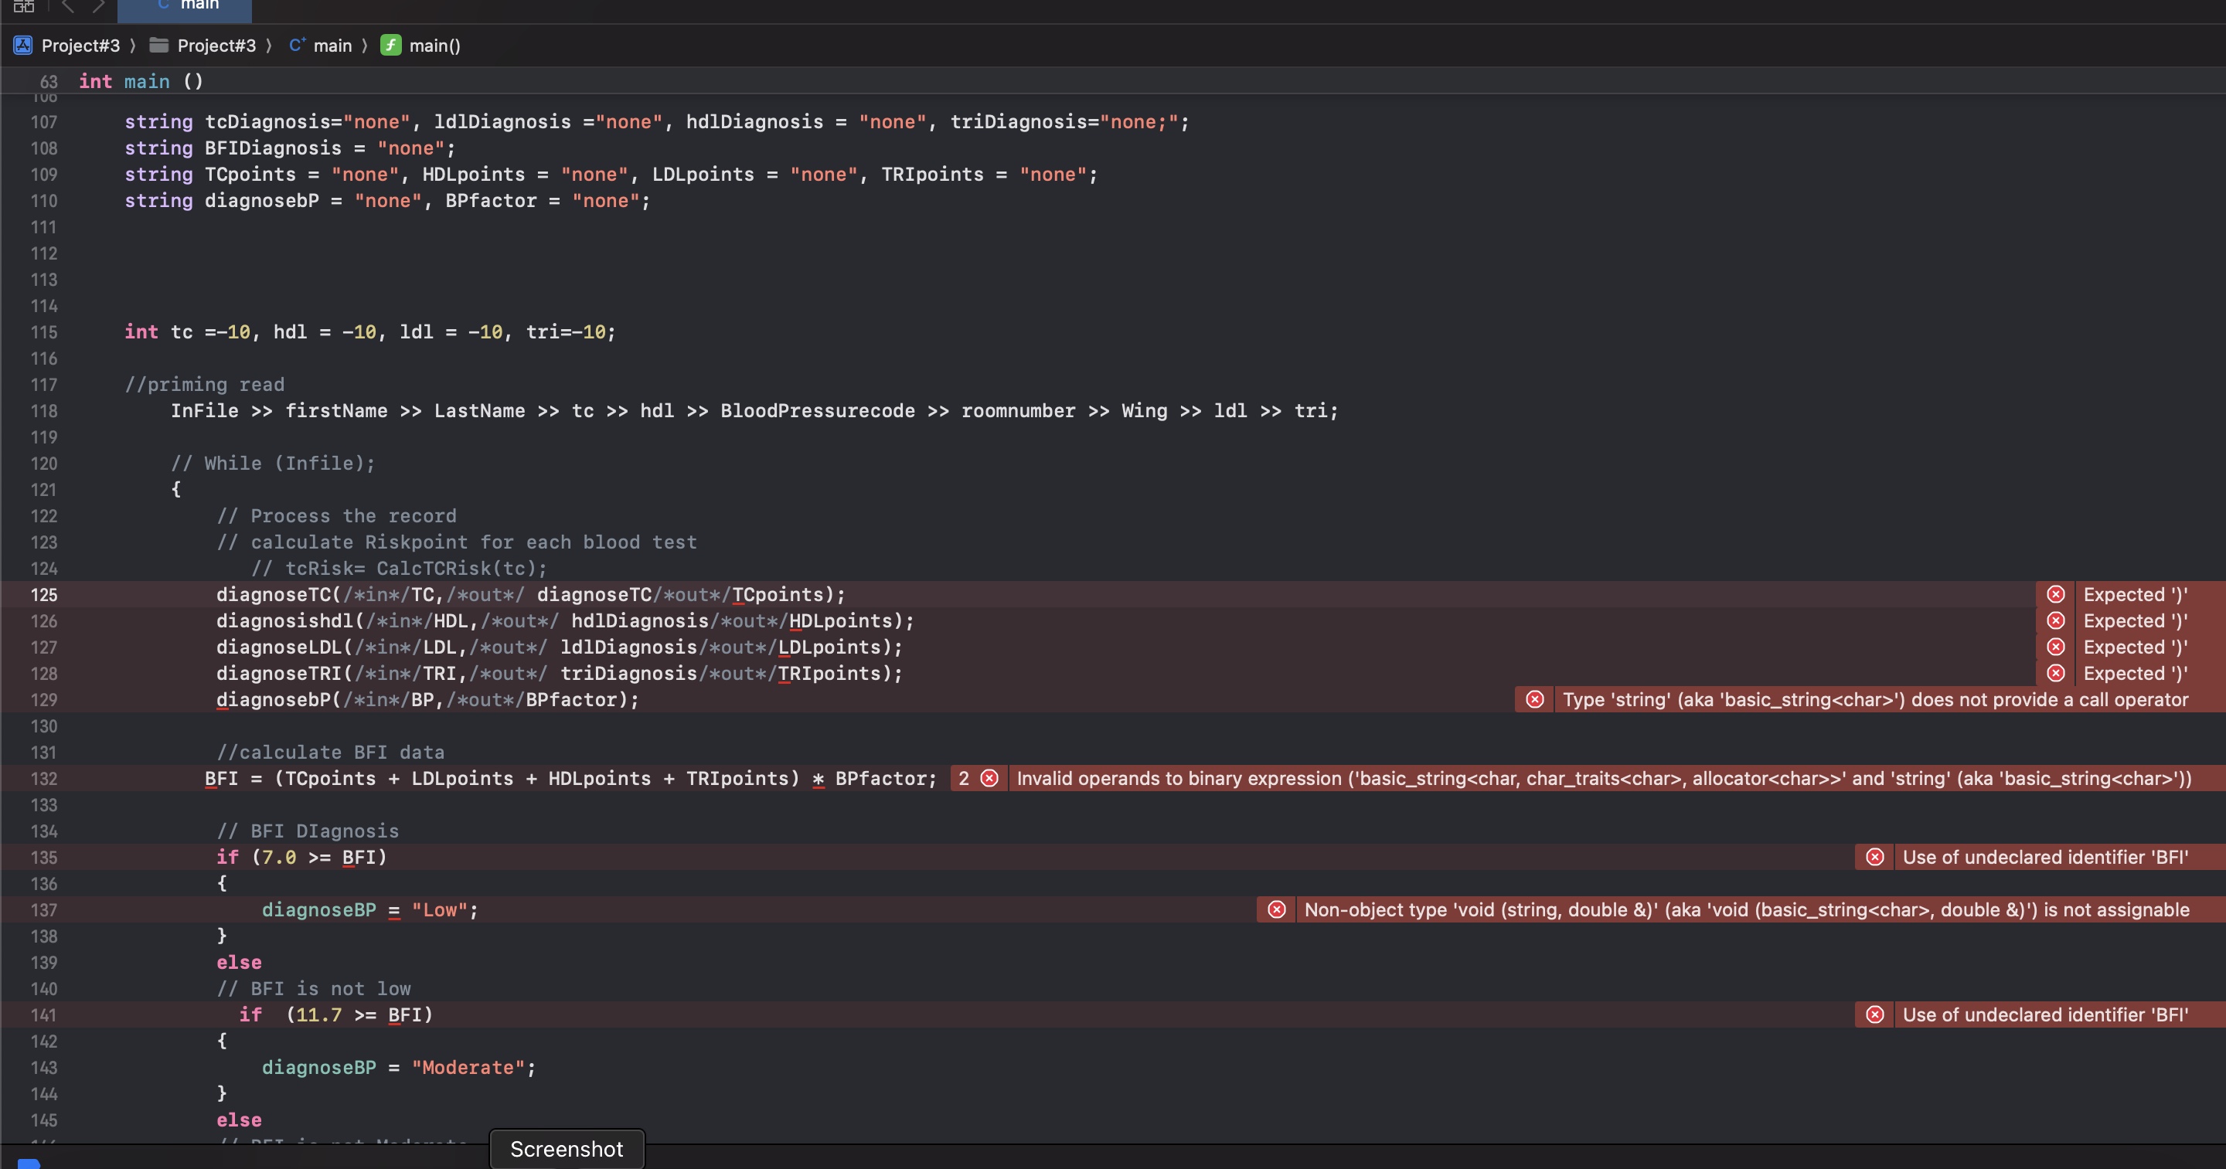Click the folder icon beside Project#3
This screenshot has width=2226, height=1169.
click(x=158, y=45)
